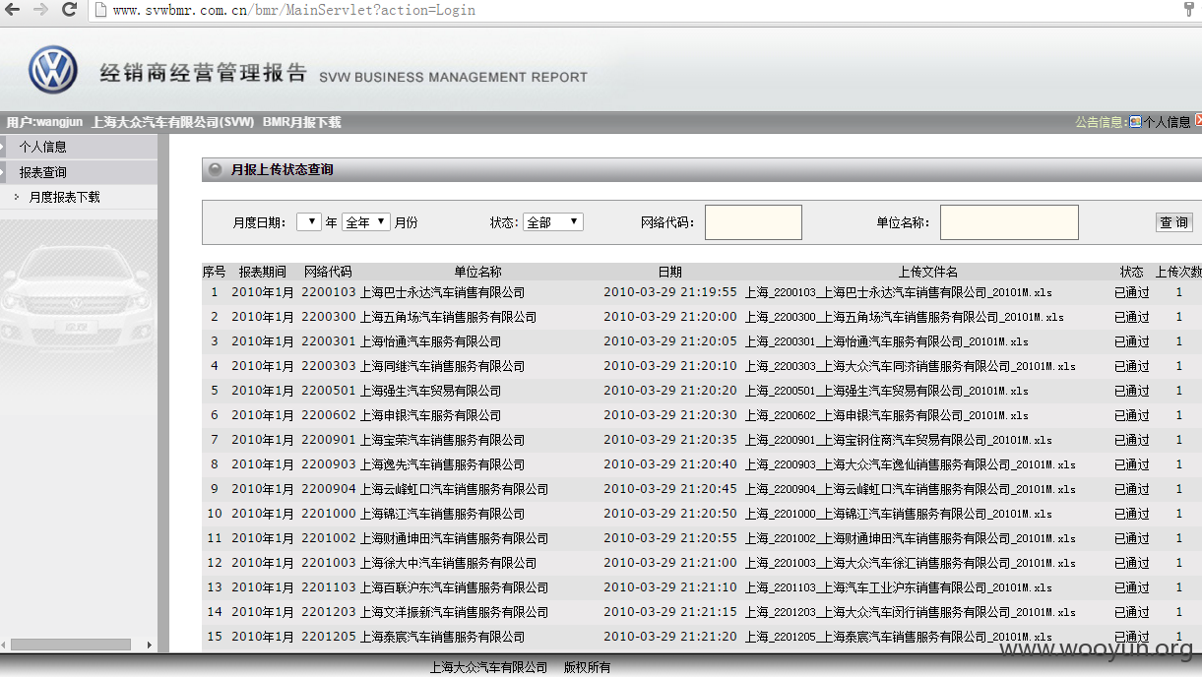Click the BMR月报下载 text in the user bar
1202x677 pixels.
(302, 122)
